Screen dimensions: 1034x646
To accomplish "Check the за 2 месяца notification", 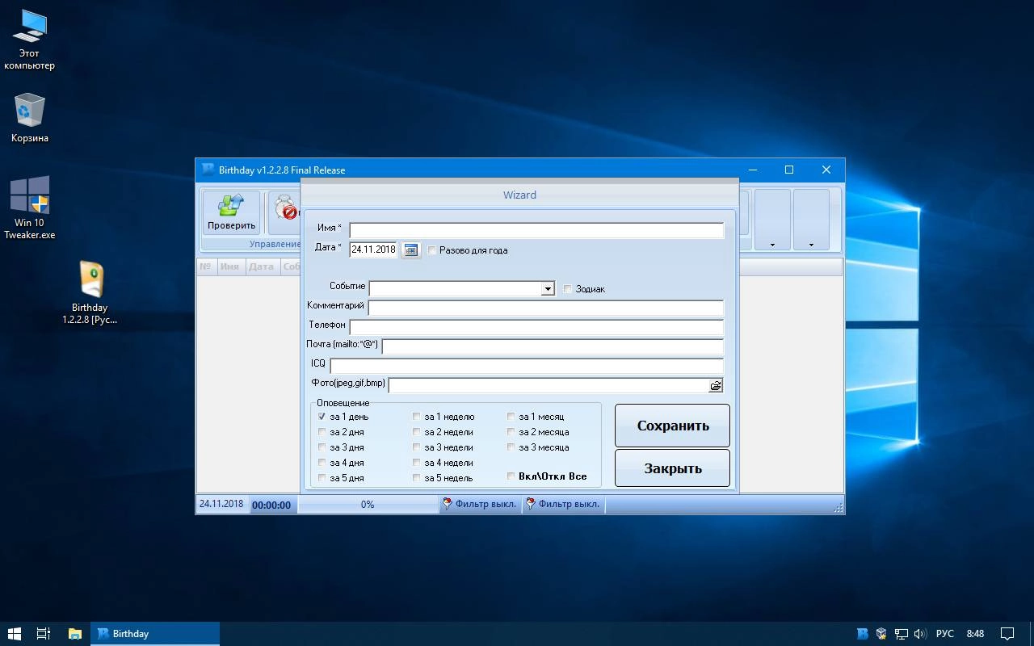I will click(x=511, y=432).
